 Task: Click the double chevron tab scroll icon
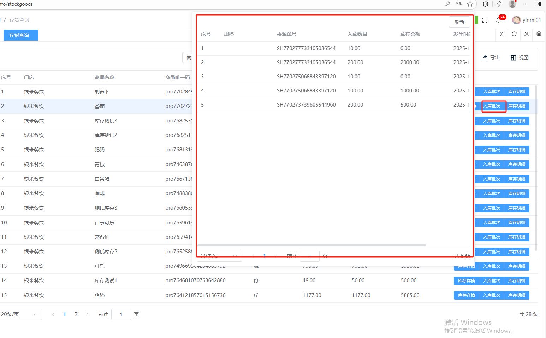point(502,34)
